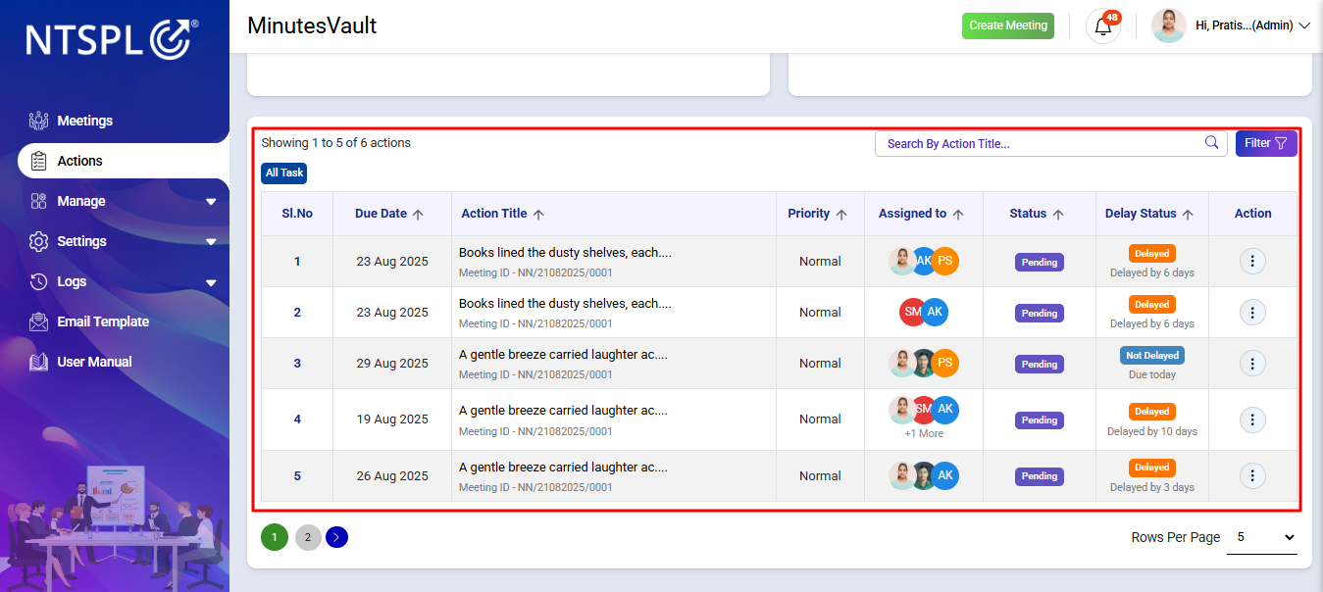Click the 29 Aug 2025 due date
Viewport: 1323px width, 592px height.
392,363
